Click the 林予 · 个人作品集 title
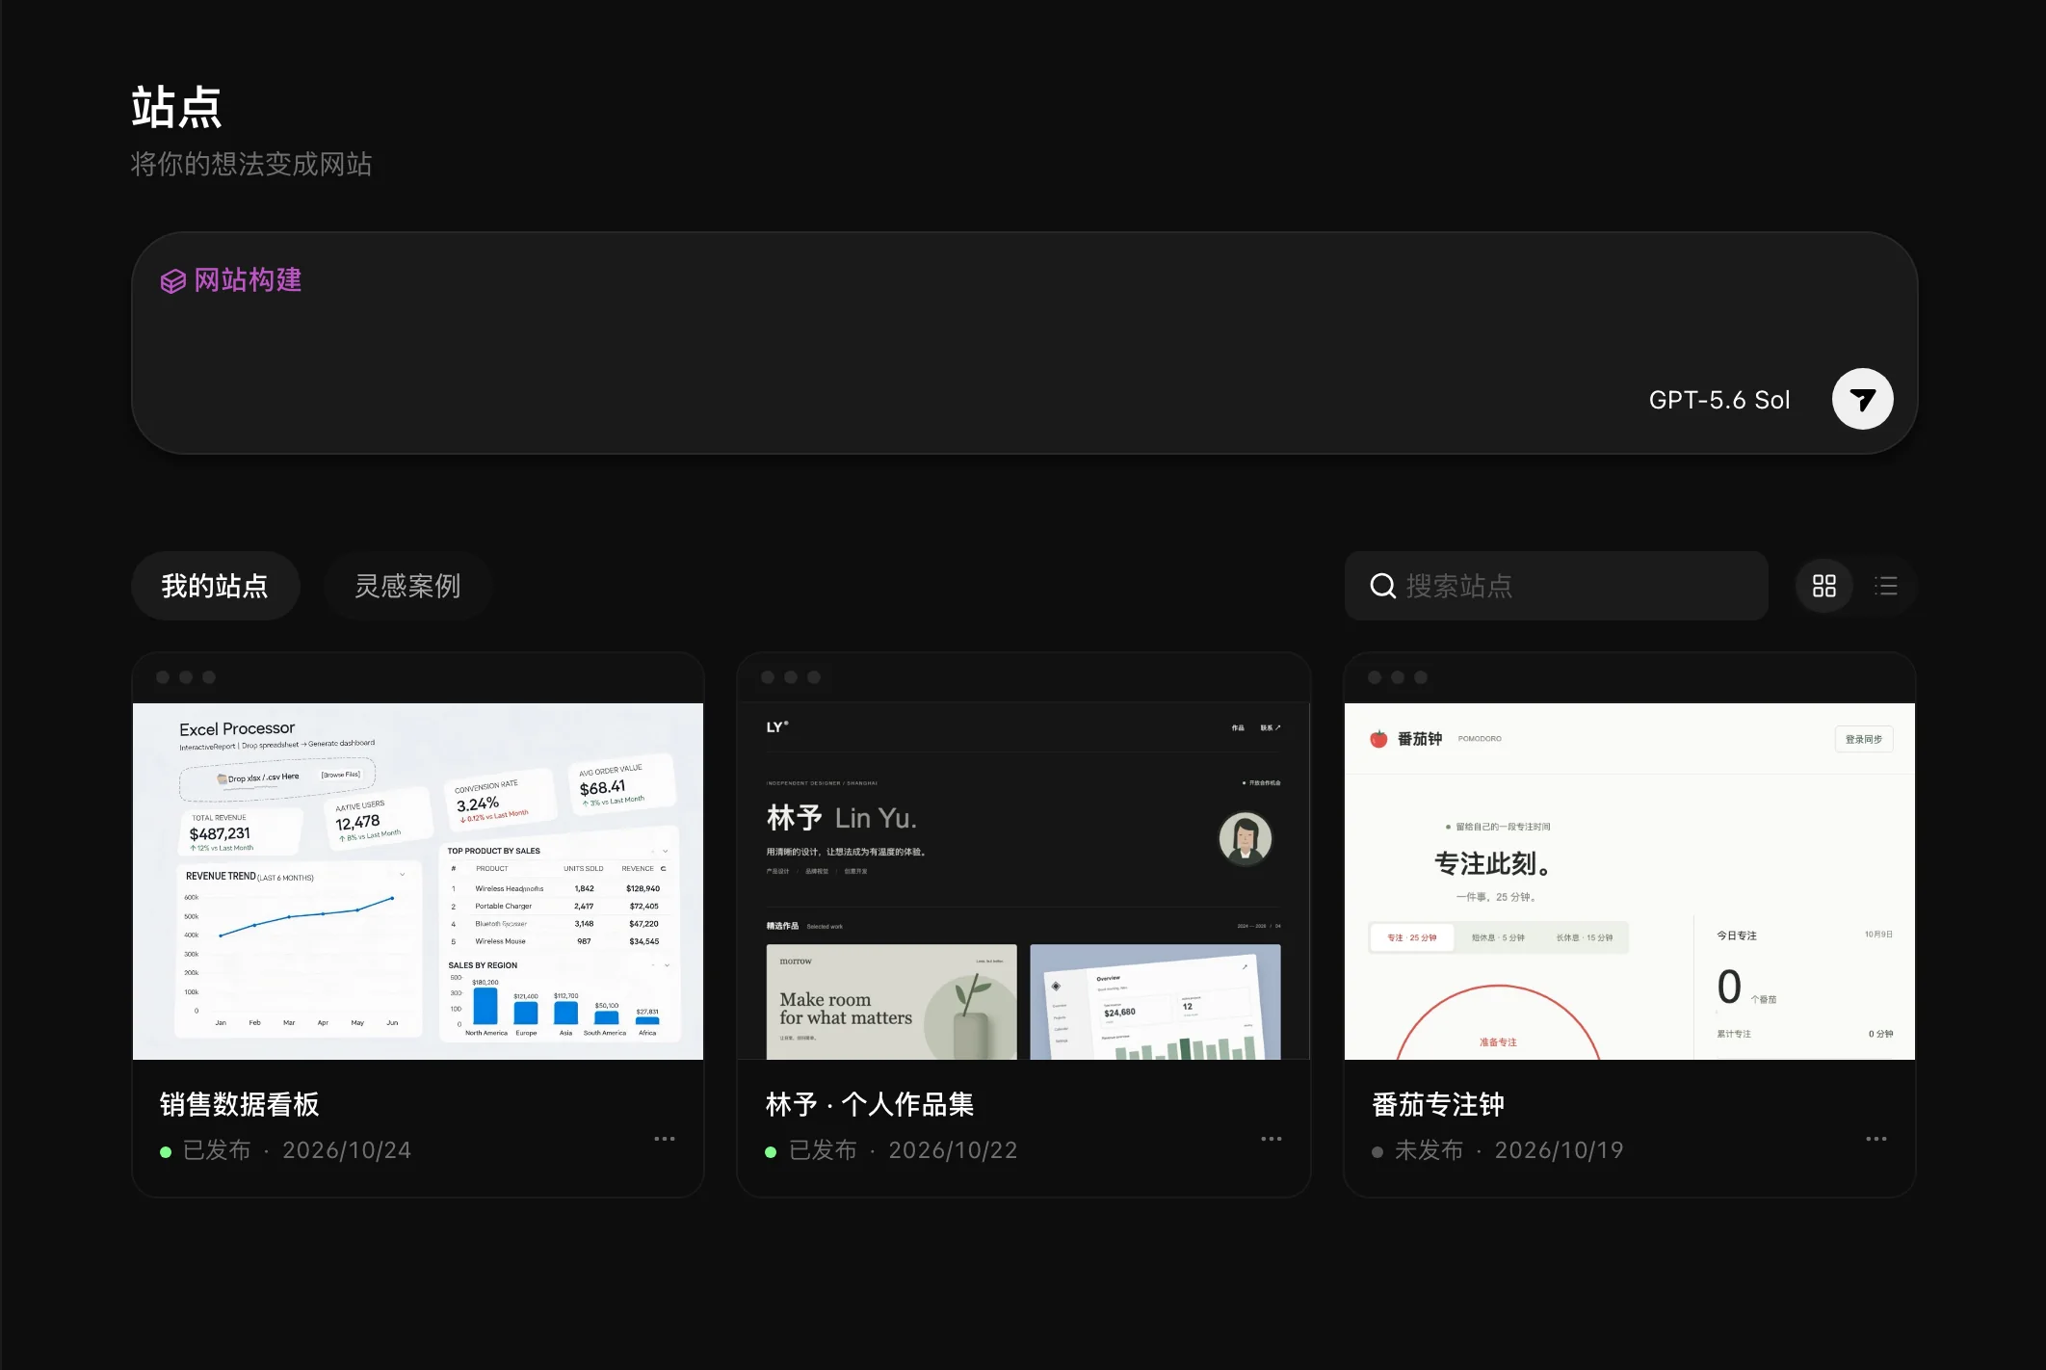 tap(870, 1104)
